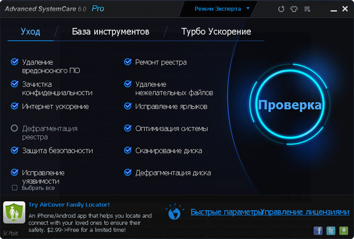Open the Быстрые параметры link
Screen dimensions: 354x239
(225, 212)
